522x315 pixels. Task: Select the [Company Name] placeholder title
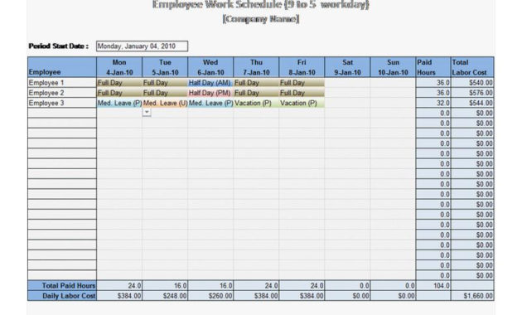[x=261, y=19]
